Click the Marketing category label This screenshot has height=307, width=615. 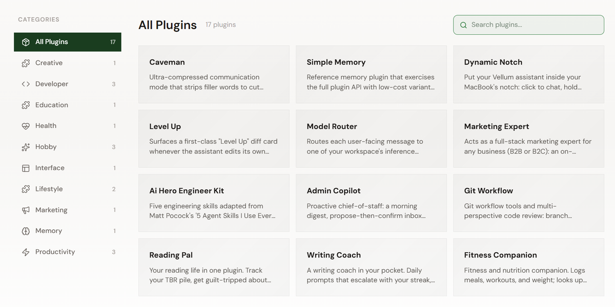tap(51, 210)
